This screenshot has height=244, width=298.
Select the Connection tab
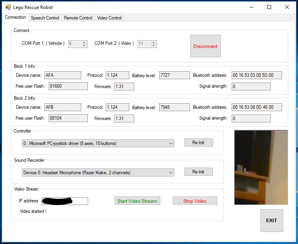15,18
